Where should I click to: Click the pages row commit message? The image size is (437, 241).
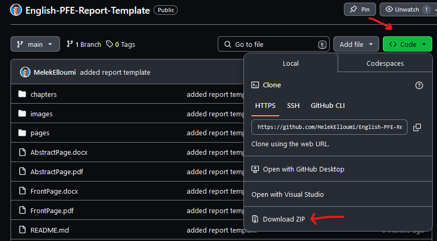pos(216,133)
